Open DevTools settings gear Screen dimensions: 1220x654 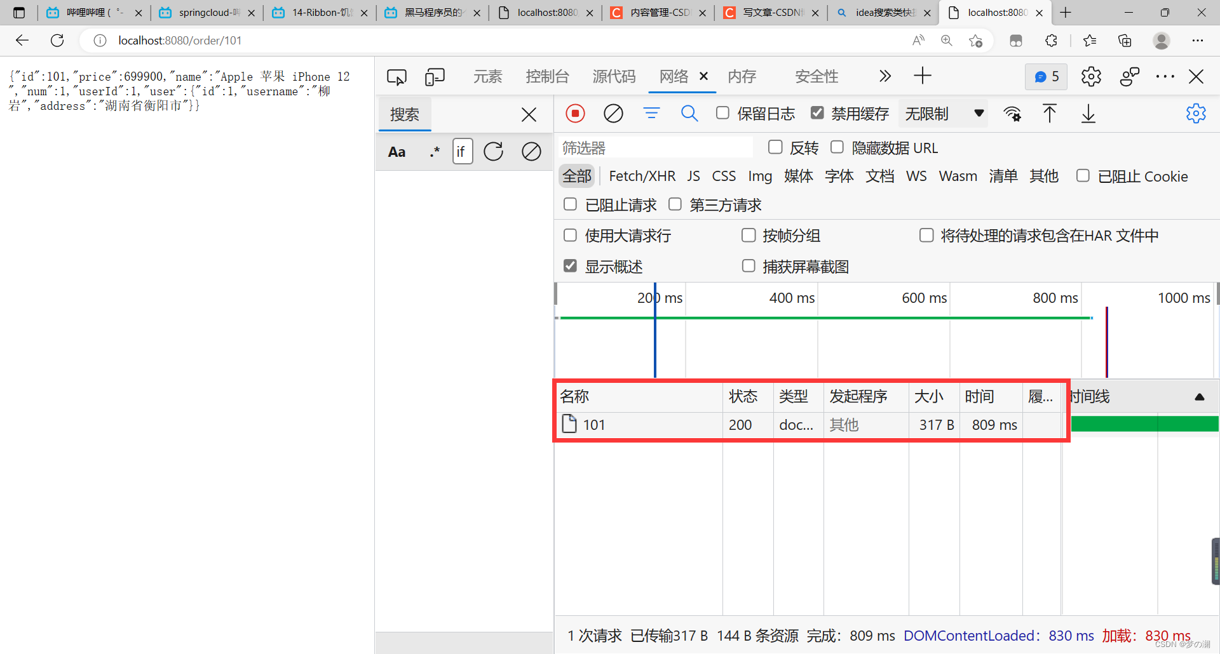[1091, 77]
